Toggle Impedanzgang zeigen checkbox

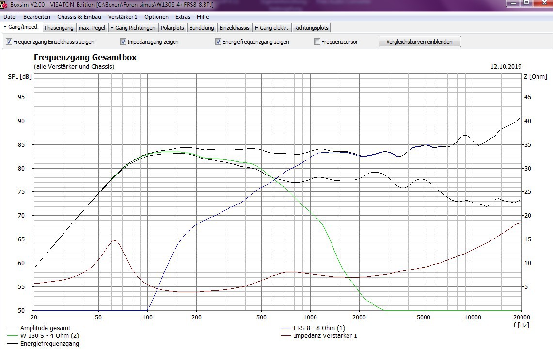(x=123, y=42)
